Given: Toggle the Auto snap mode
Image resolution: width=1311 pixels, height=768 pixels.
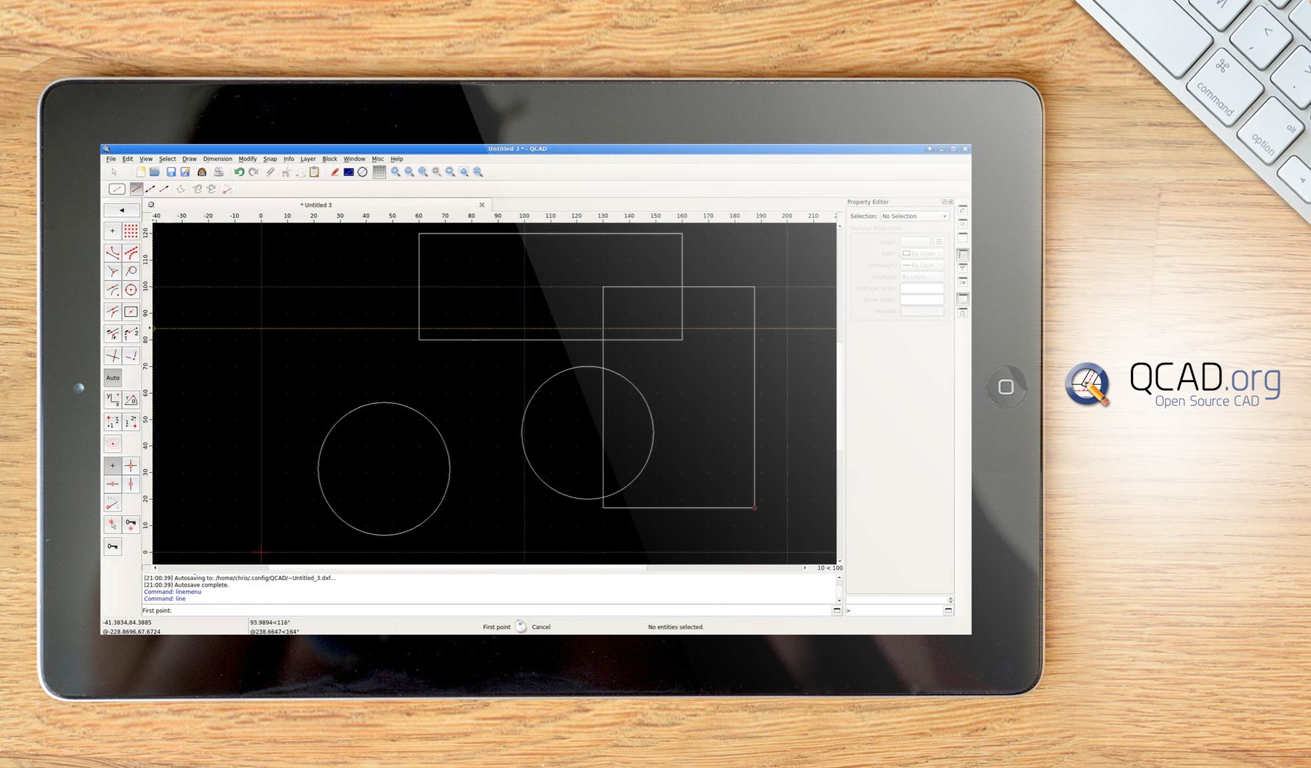Looking at the screenshot, I should point(112,377).
